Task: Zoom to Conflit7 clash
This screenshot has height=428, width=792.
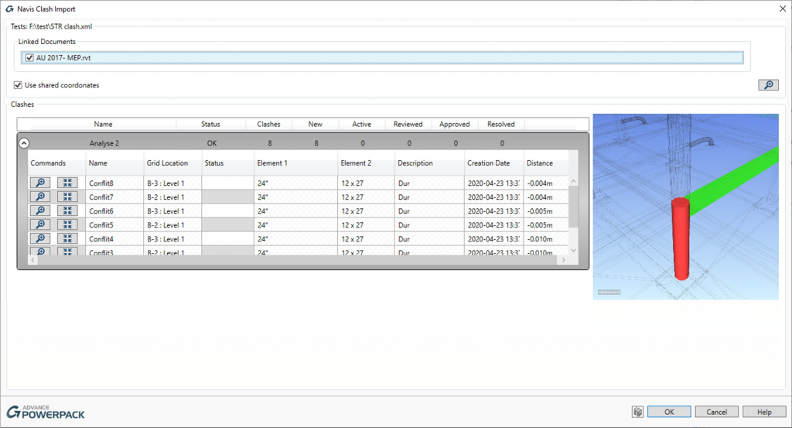Action: tap(40, 197)
